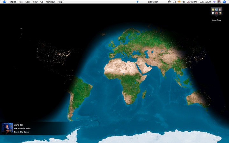Click Liar's Bar title in the song overlay
229x143 pixels.
tap(18, 125)
